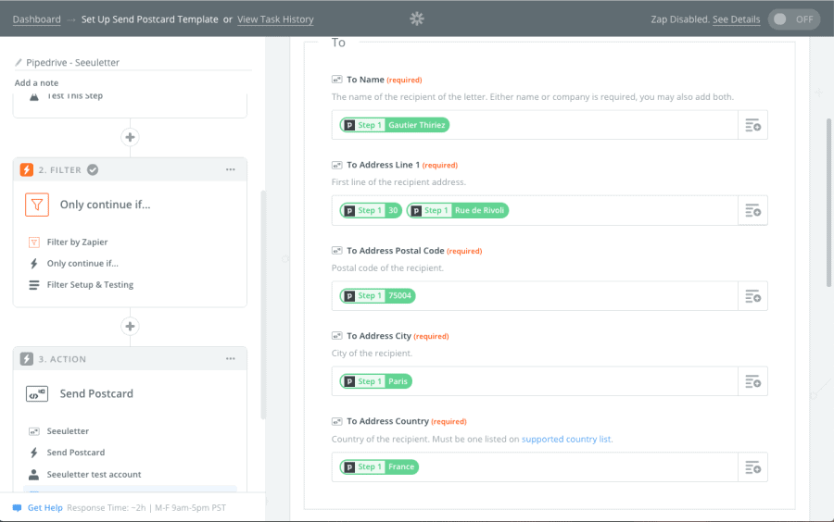Click the To Name input field

[x=535, y=125]
